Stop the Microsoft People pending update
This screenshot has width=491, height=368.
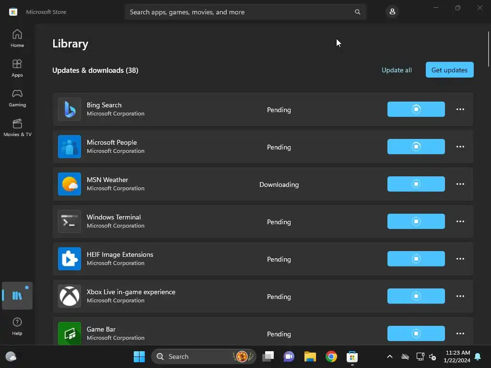point(416,147)
